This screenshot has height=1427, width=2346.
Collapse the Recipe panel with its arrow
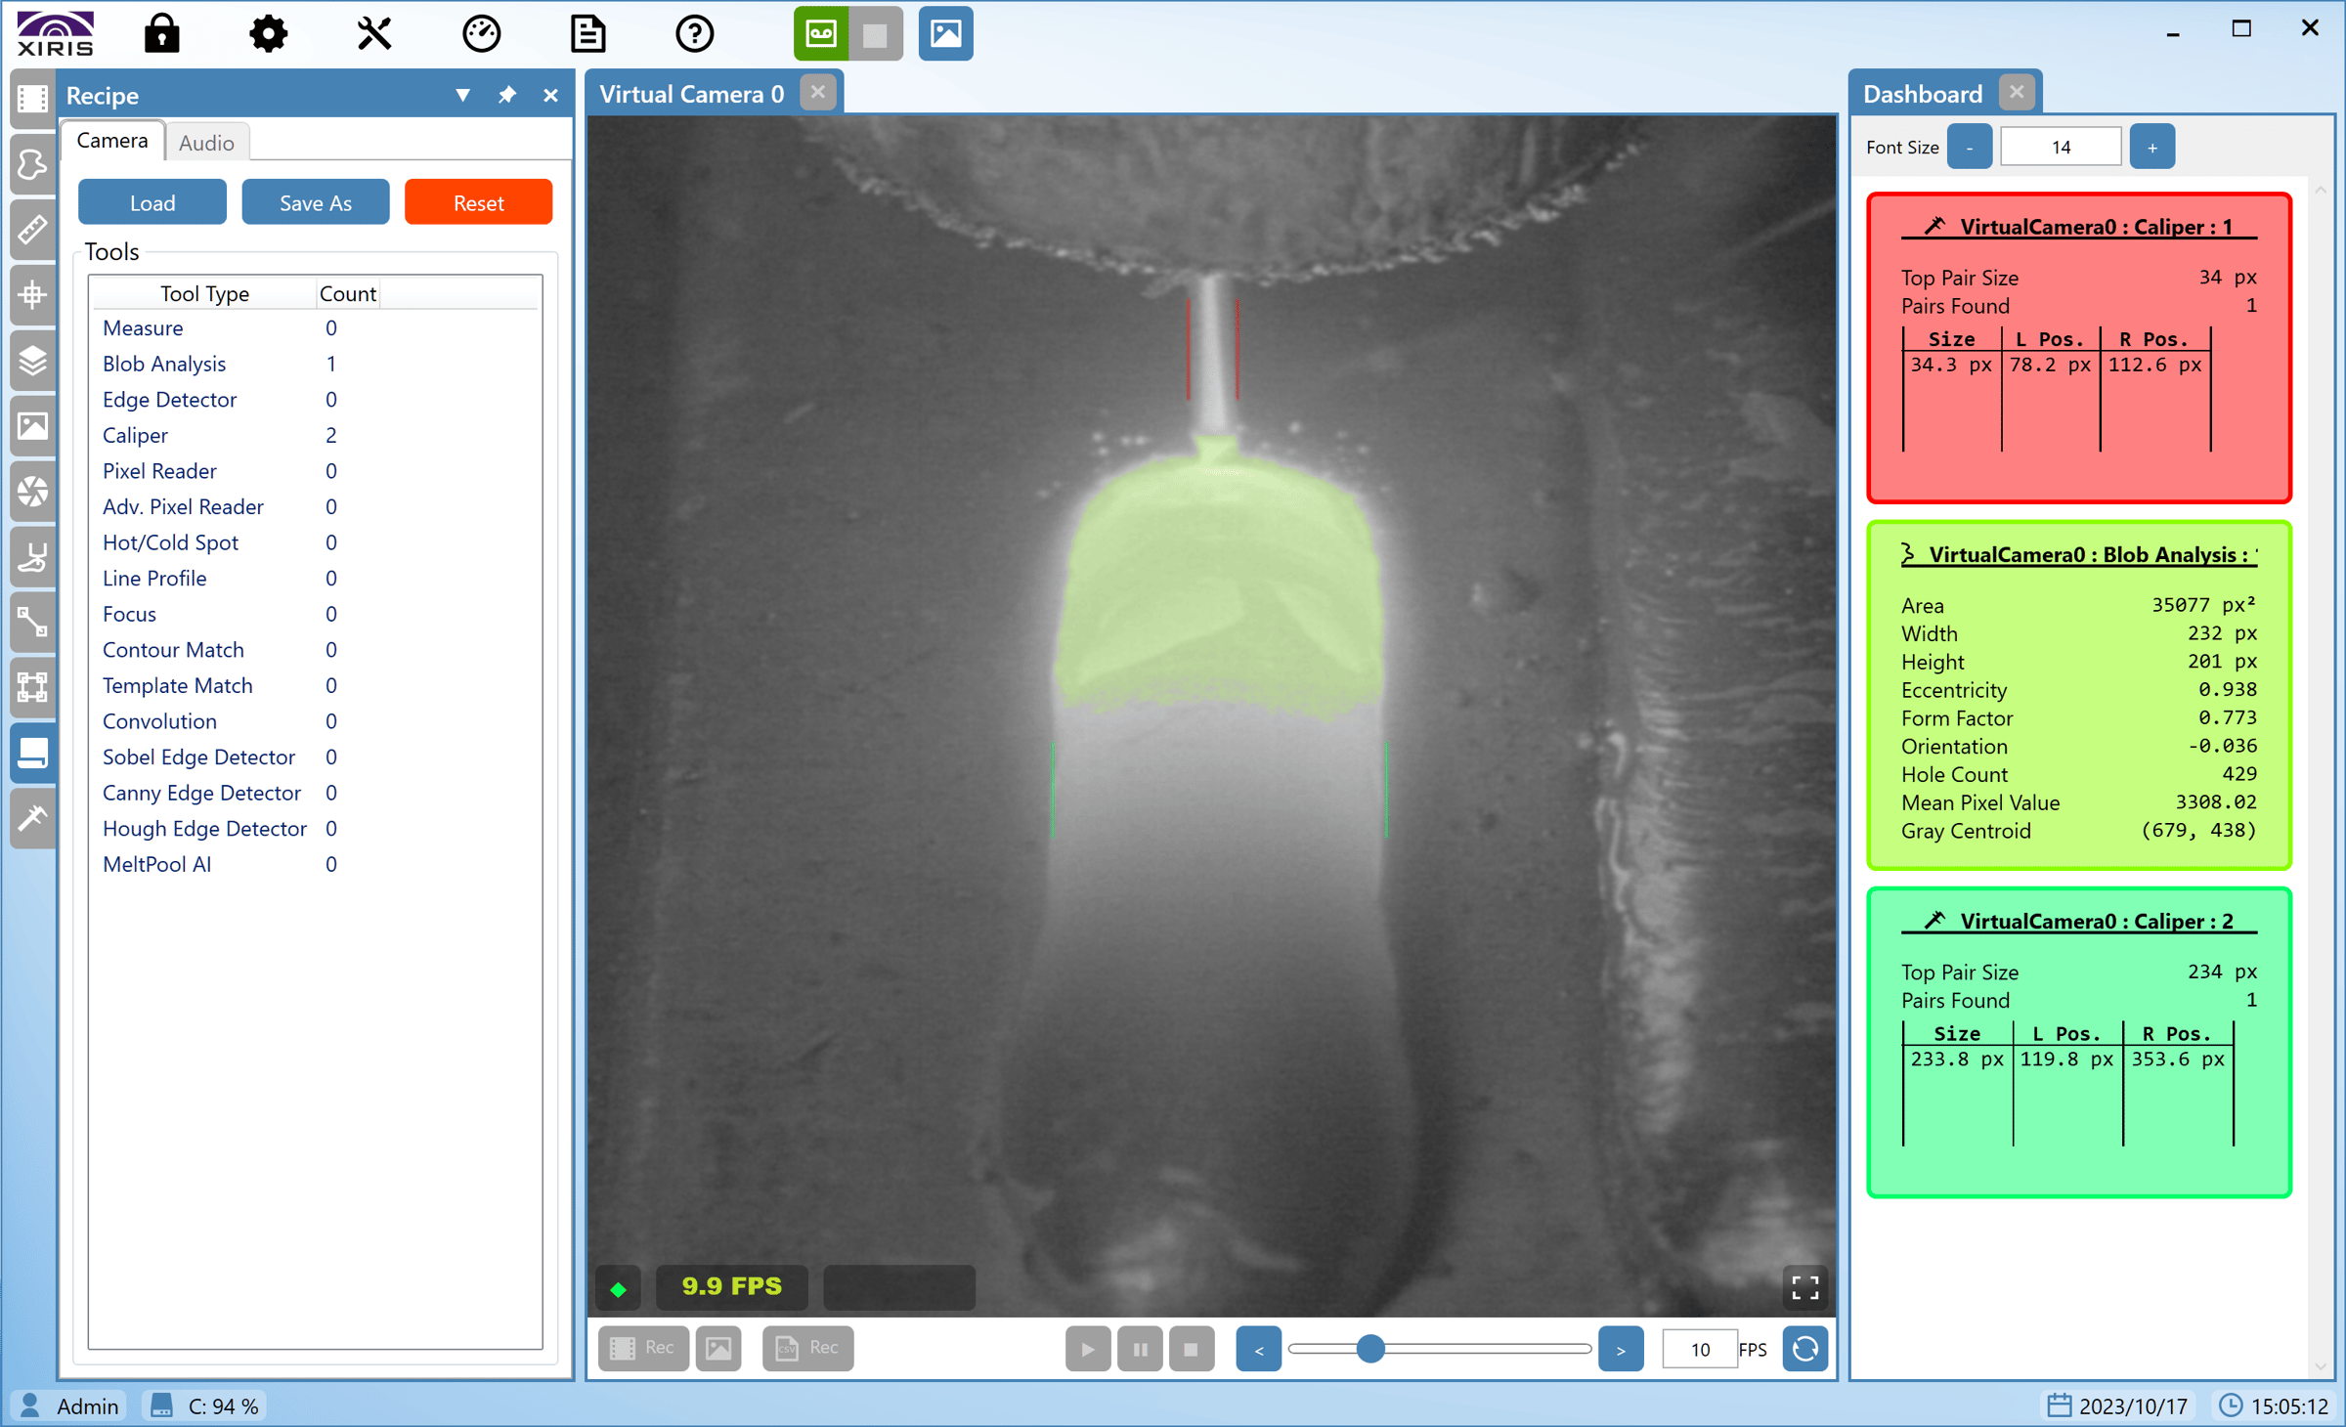click(463, 95)
